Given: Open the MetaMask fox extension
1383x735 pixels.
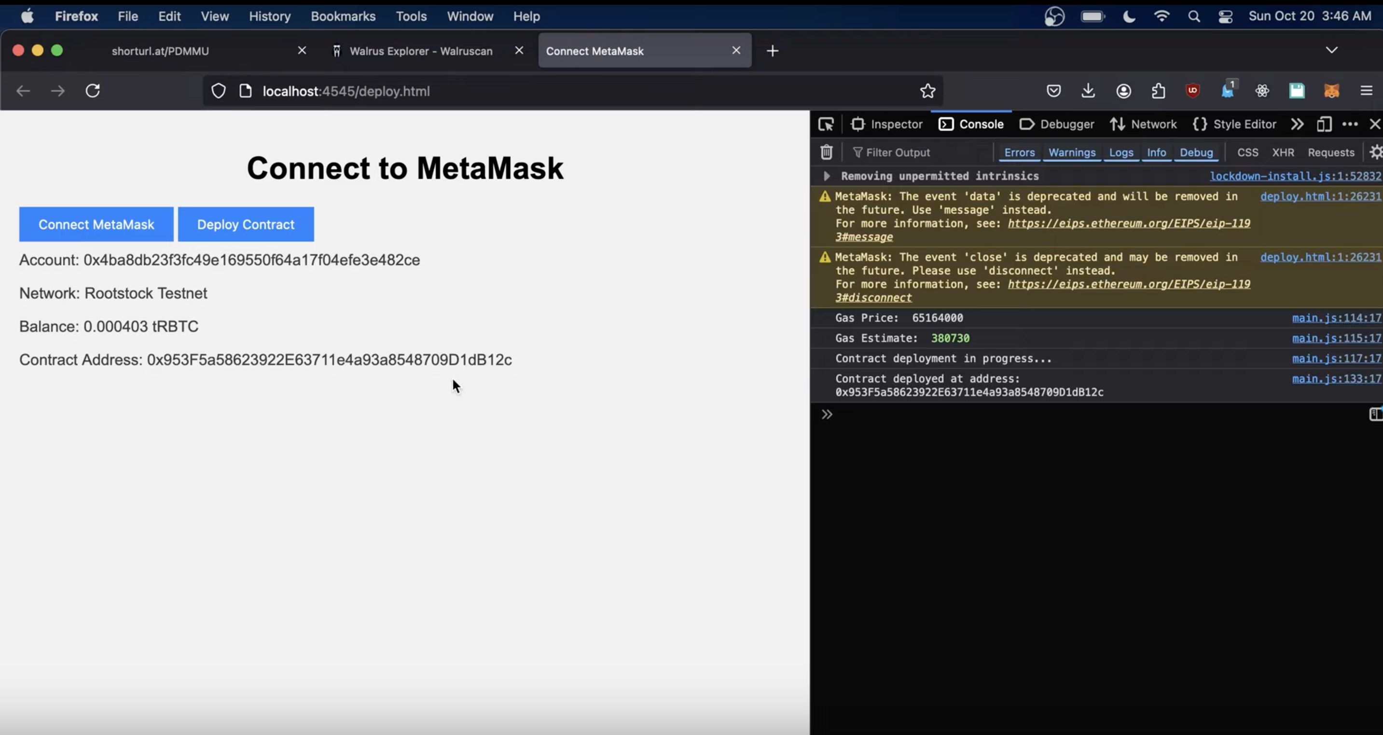Looking at the screenshot, I should [1331, 91].
